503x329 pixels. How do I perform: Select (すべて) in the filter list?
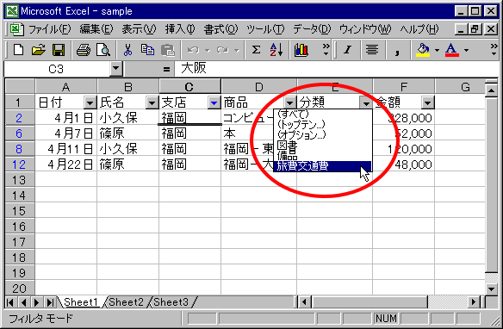323,114
